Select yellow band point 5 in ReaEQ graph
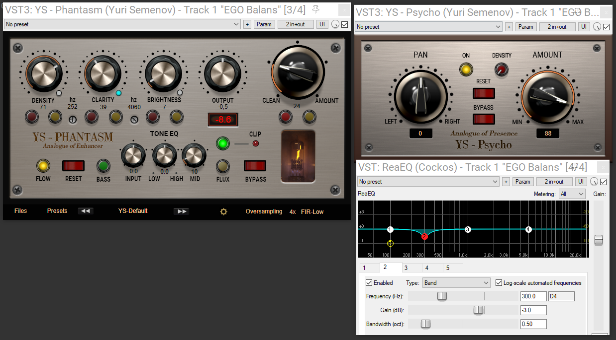Screen dimensions: 616x340 (390, 243)
